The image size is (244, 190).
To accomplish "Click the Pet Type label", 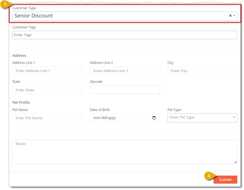I will tap(174, 110).
